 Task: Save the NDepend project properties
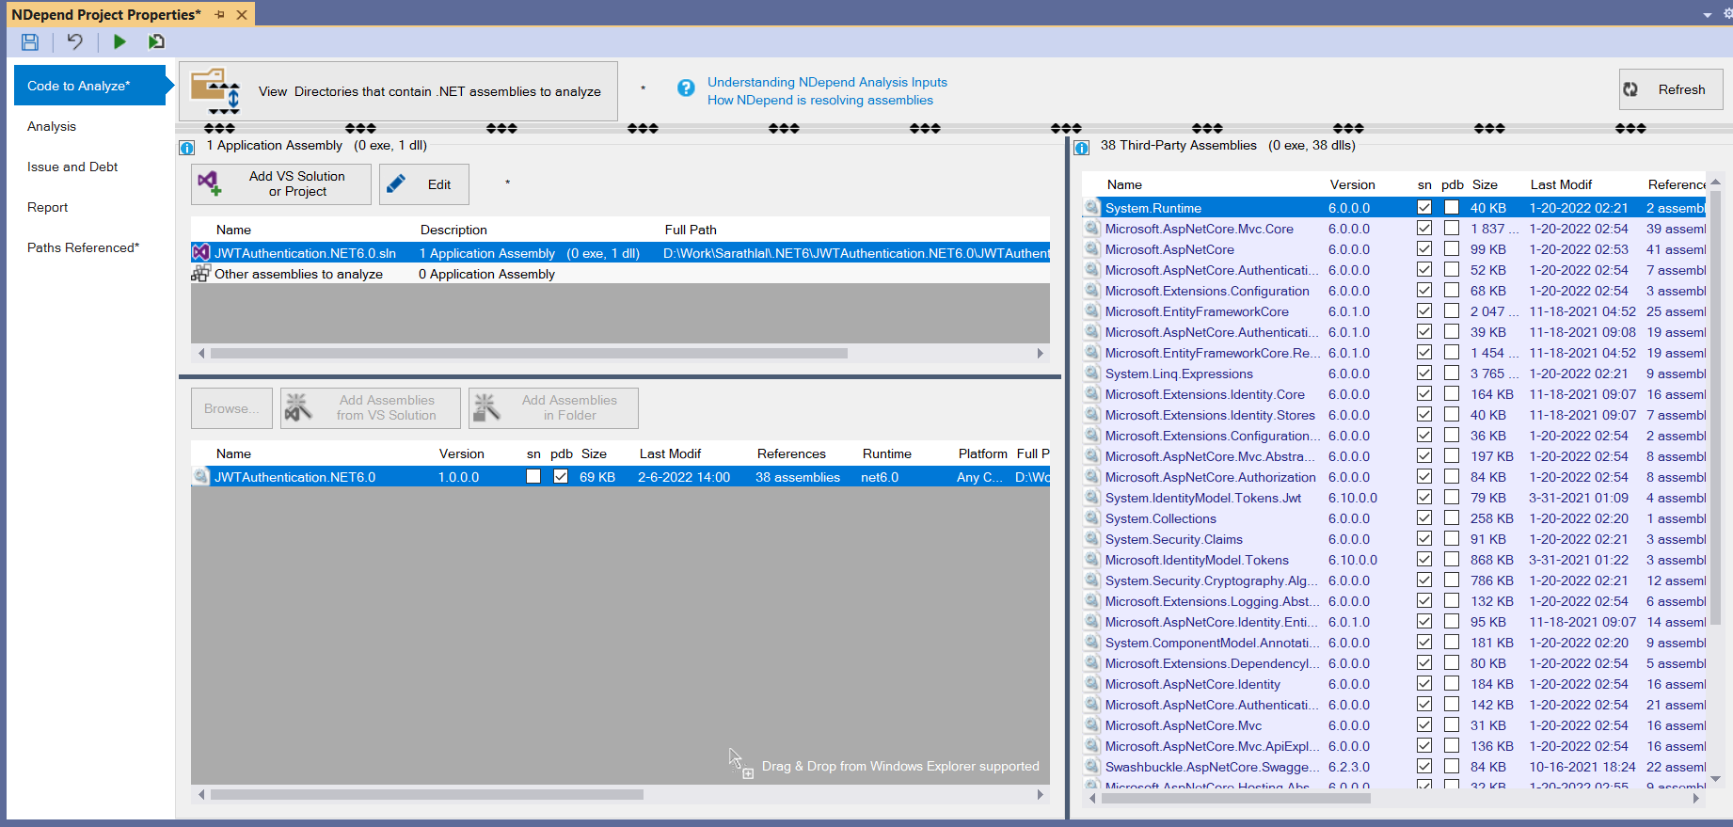(x=30, y=41)
